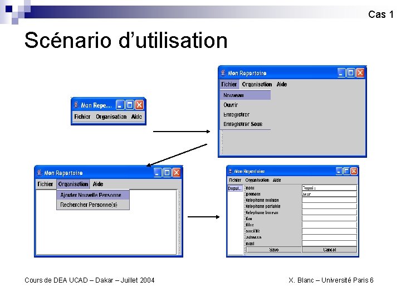The image size is (401, 301).
Task: Click Java icon in the contact form window
Action: (x=230, y=171)
